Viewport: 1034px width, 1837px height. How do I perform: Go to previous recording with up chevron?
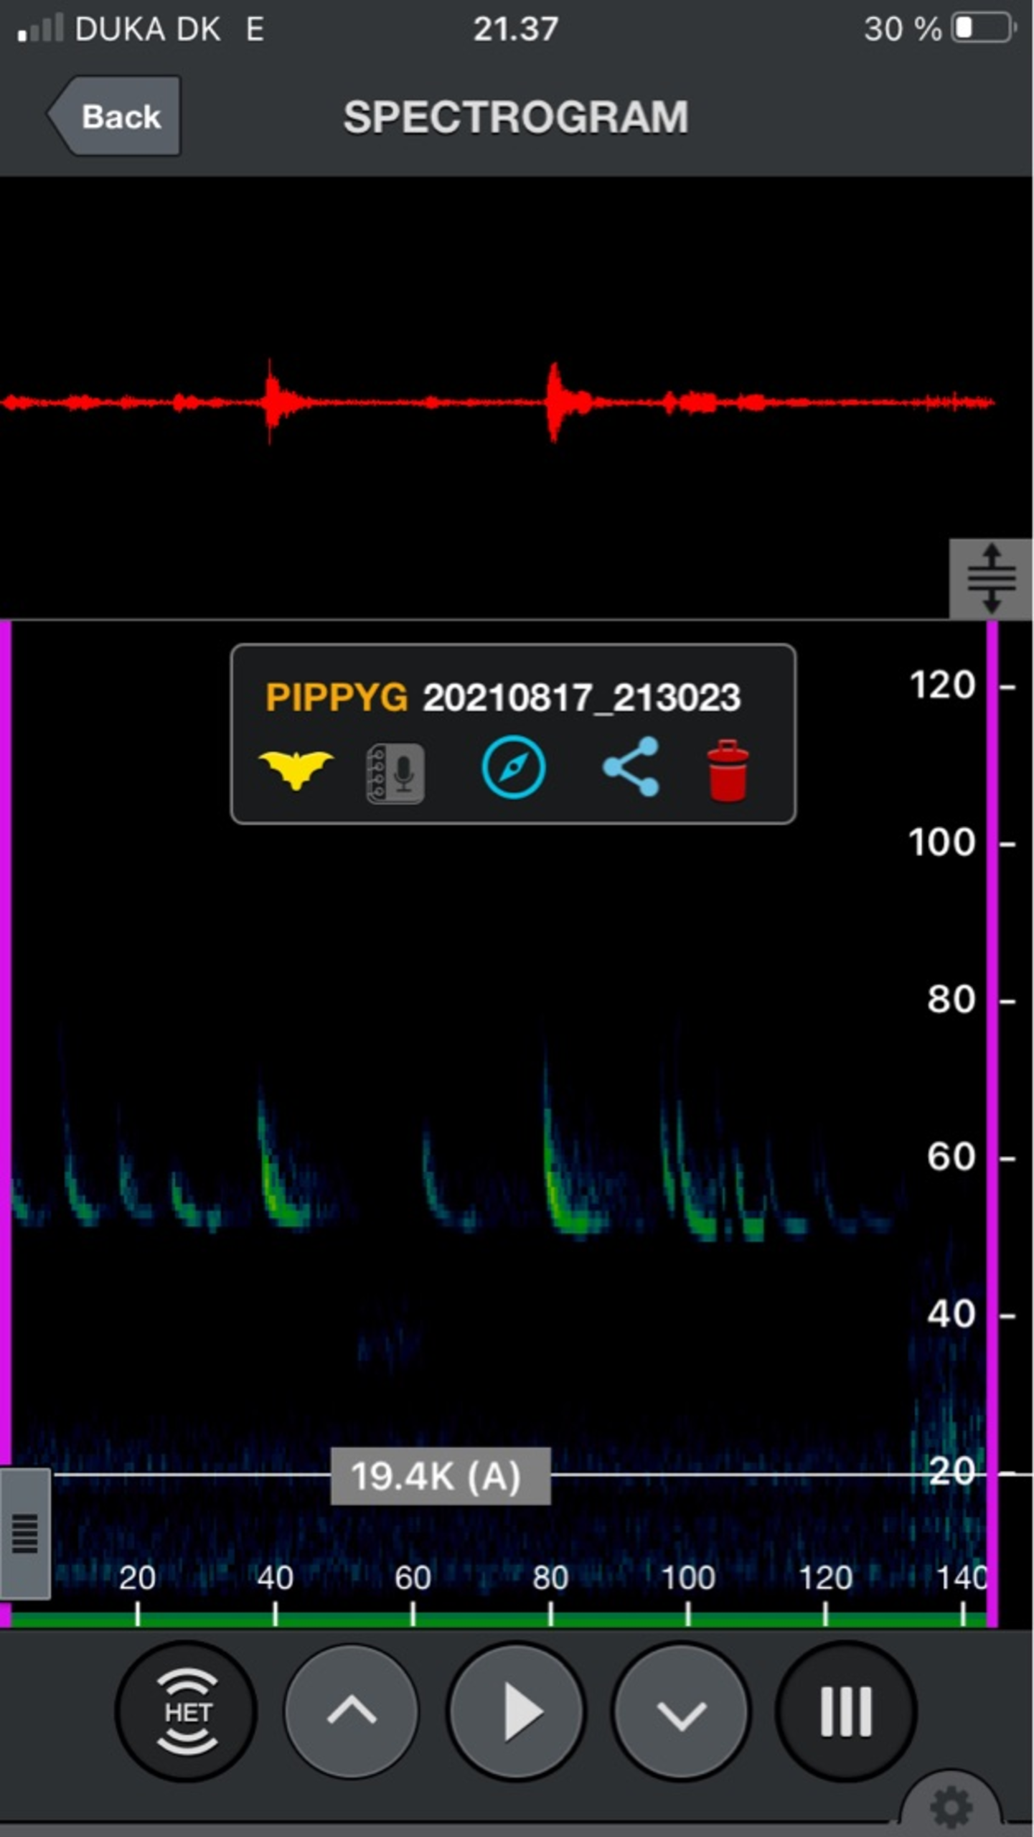pyautogui.click(x=351, y=1713)
